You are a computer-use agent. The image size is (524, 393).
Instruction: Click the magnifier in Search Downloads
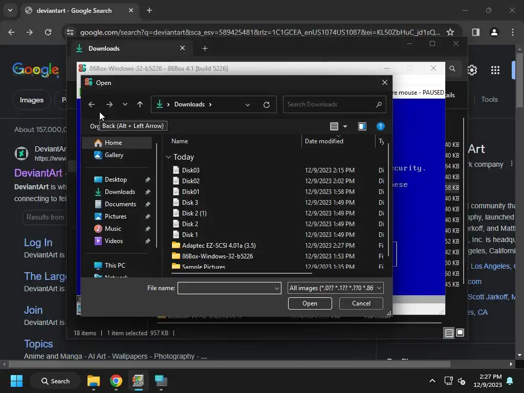click(x=379, y=104)
